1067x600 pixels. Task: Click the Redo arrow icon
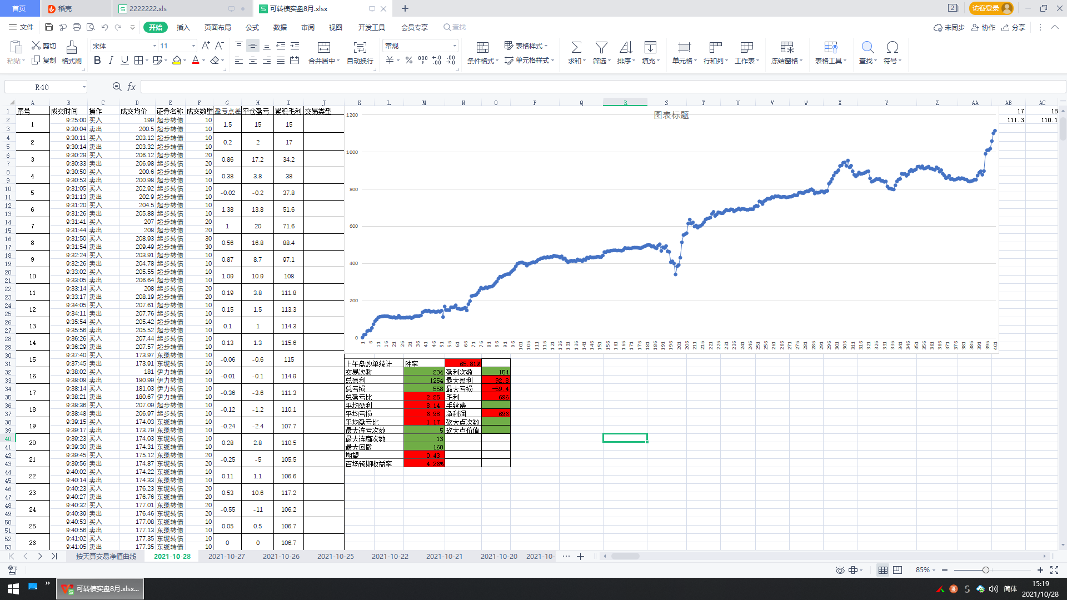(118, 27)
